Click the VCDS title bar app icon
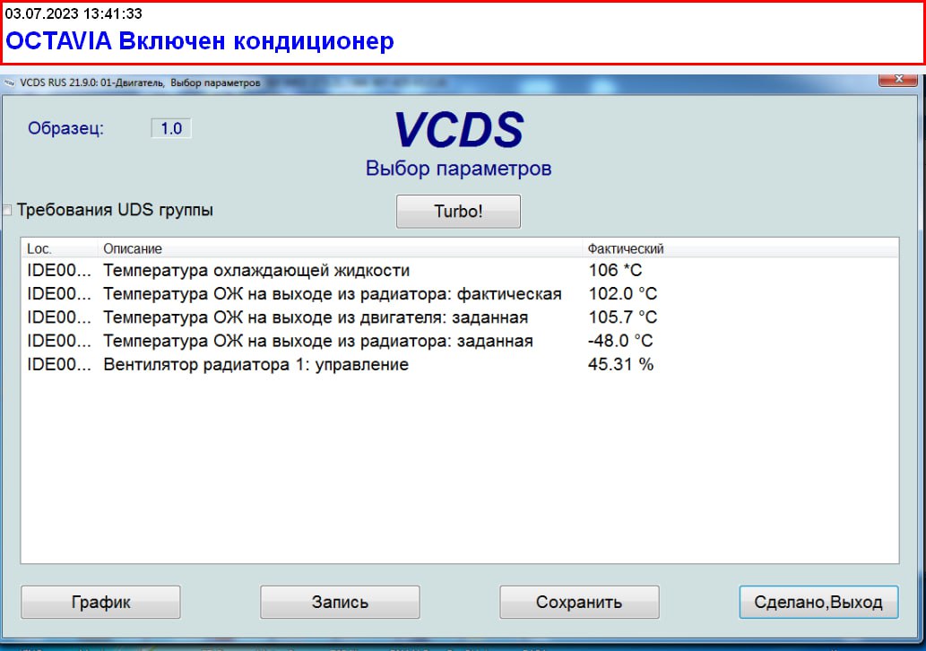 tap(9, 82)
